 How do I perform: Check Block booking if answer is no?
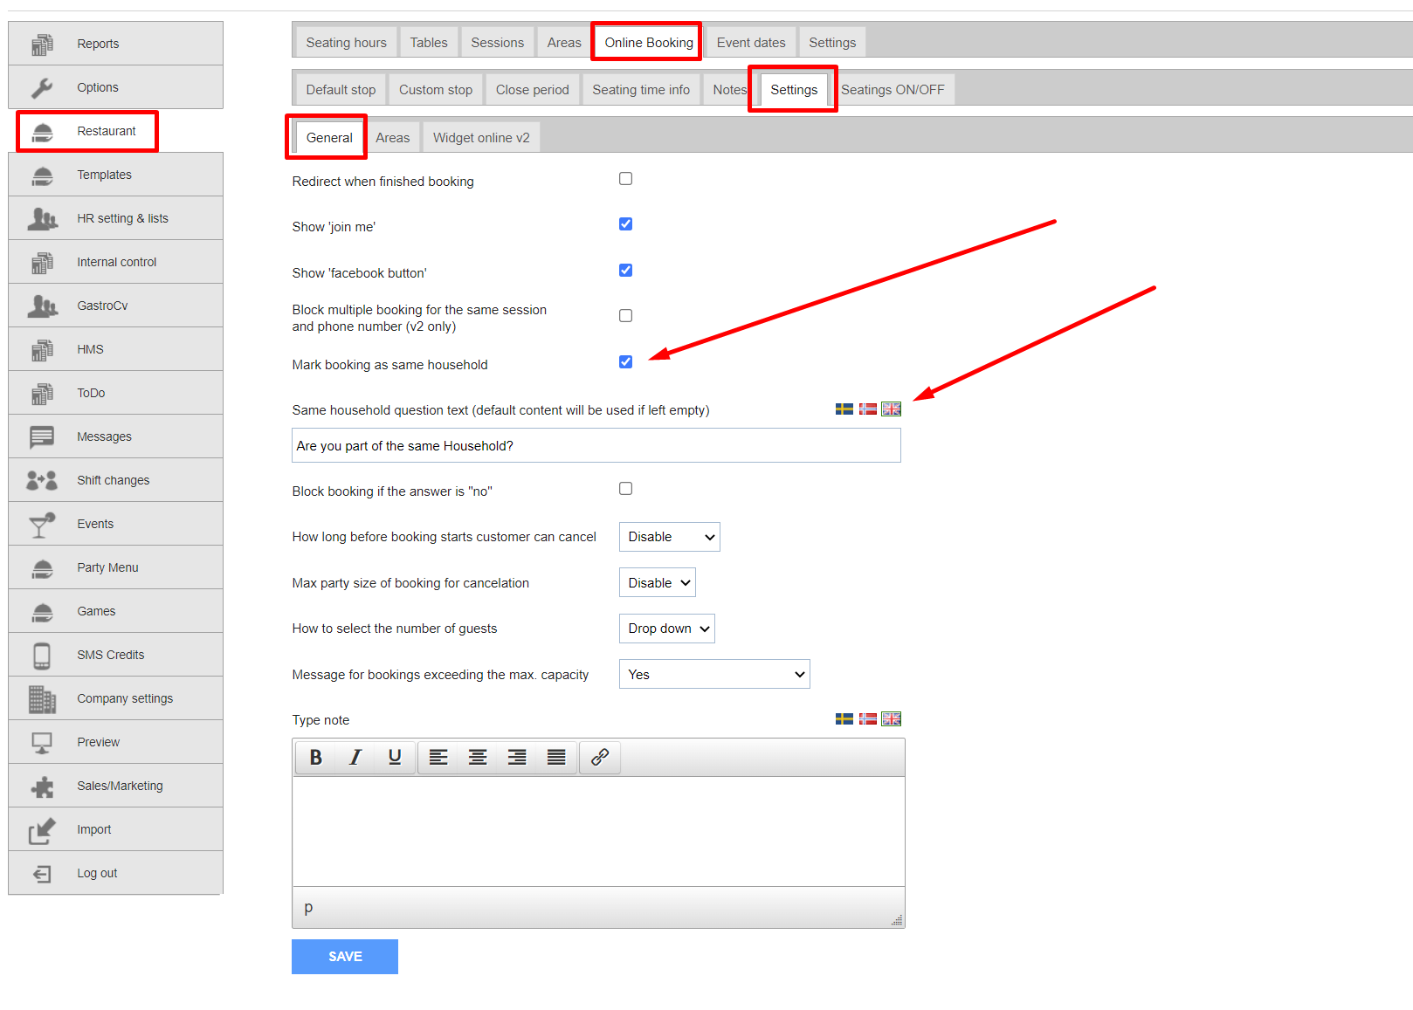click(626, 489)
